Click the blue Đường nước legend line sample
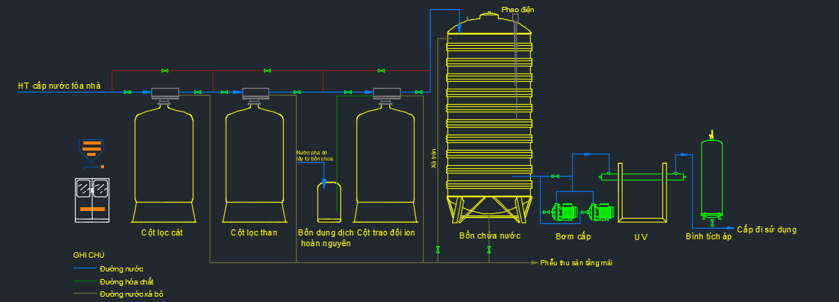The height and width of the screenshot is (302, 839). (86, 268)
